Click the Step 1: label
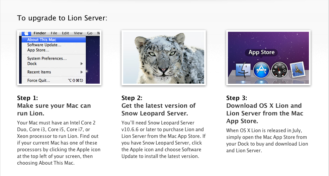329x176 pixels. [27, 98]
